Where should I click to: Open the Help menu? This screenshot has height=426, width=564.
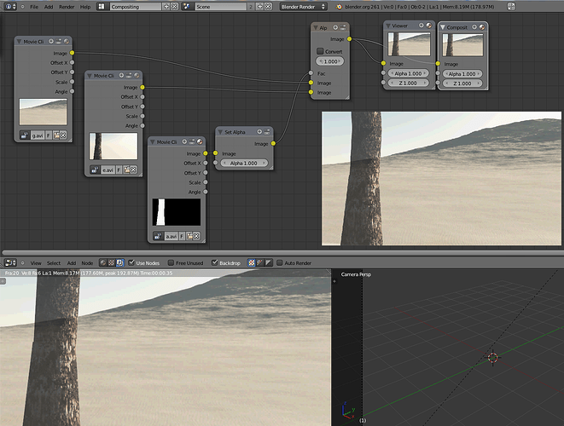pyautogui.click(x=85, y=7)
